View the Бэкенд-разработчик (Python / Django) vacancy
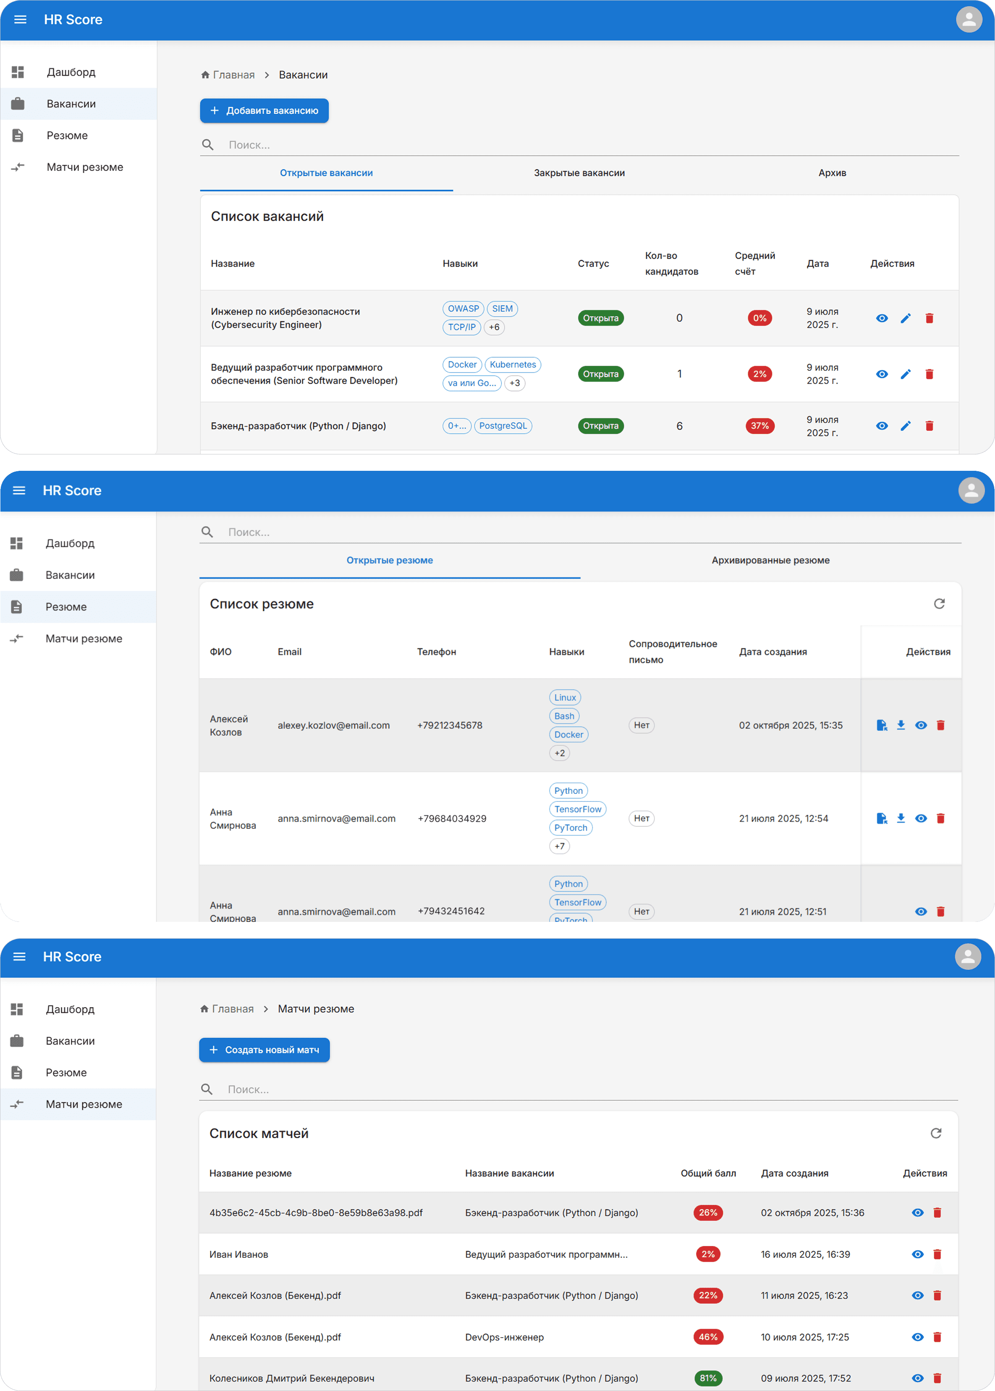Screen dimensions: 995x1391 click(882, 426)
